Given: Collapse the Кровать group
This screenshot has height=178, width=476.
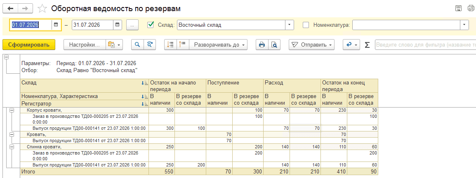Looking at the screenshot, I should (12, 134).
